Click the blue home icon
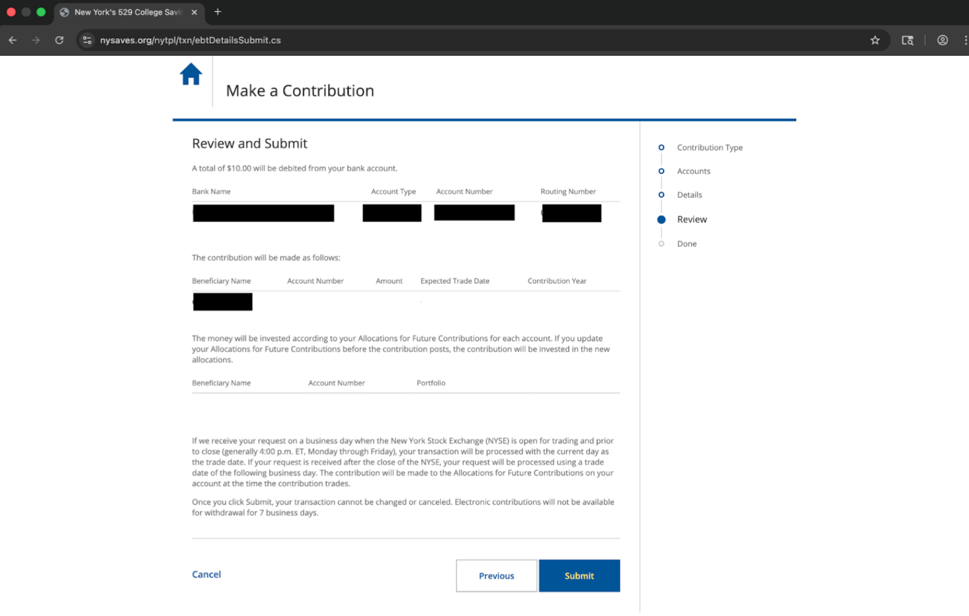The image size is (969, 616). pyautogui.click(x=191, y=75)
